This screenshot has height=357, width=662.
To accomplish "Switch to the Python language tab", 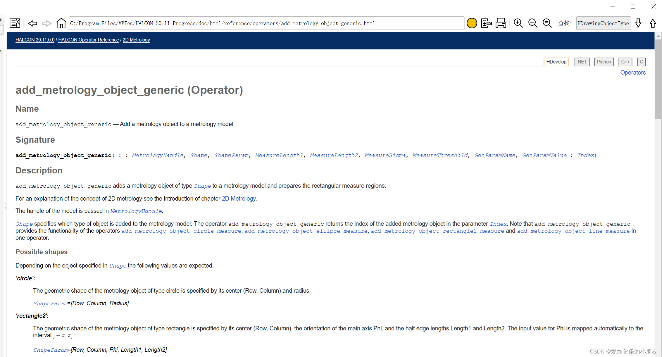I will coord(604,62).
